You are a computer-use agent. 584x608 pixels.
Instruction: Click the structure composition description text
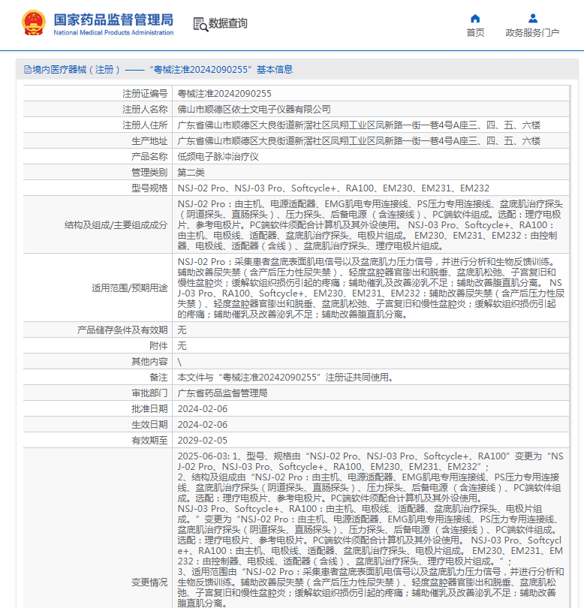point(369,225)
